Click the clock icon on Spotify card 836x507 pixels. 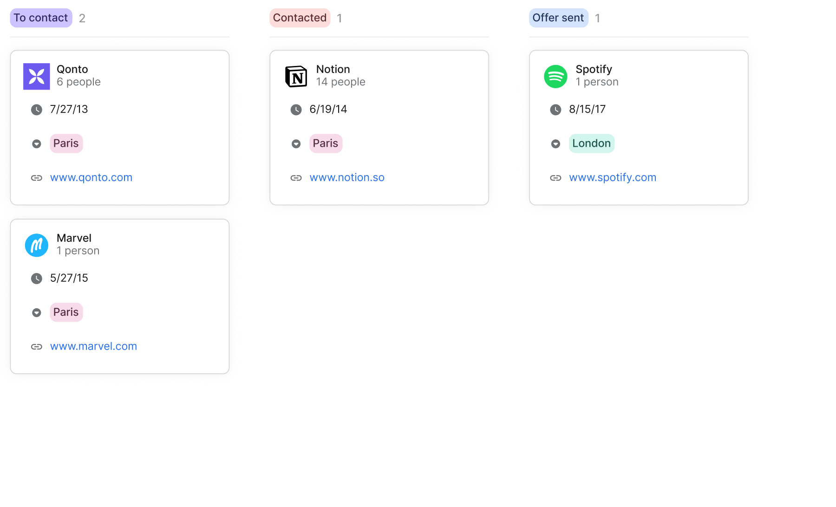pos(555,110)
